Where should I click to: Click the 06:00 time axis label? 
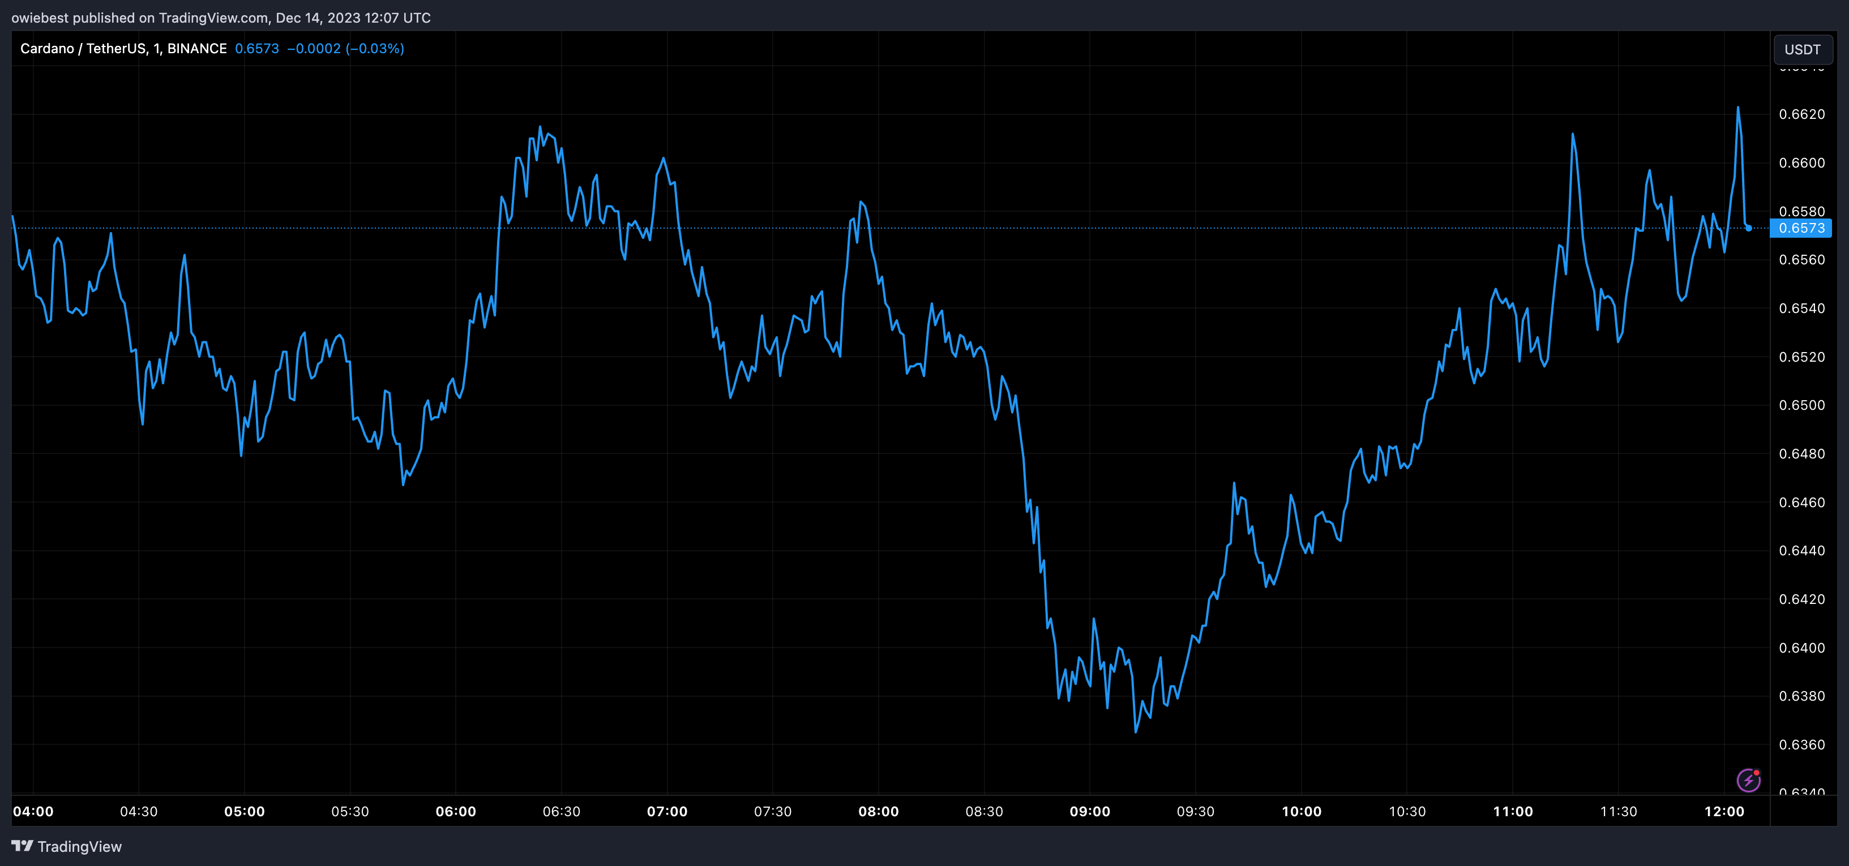[x=456, y=812]
